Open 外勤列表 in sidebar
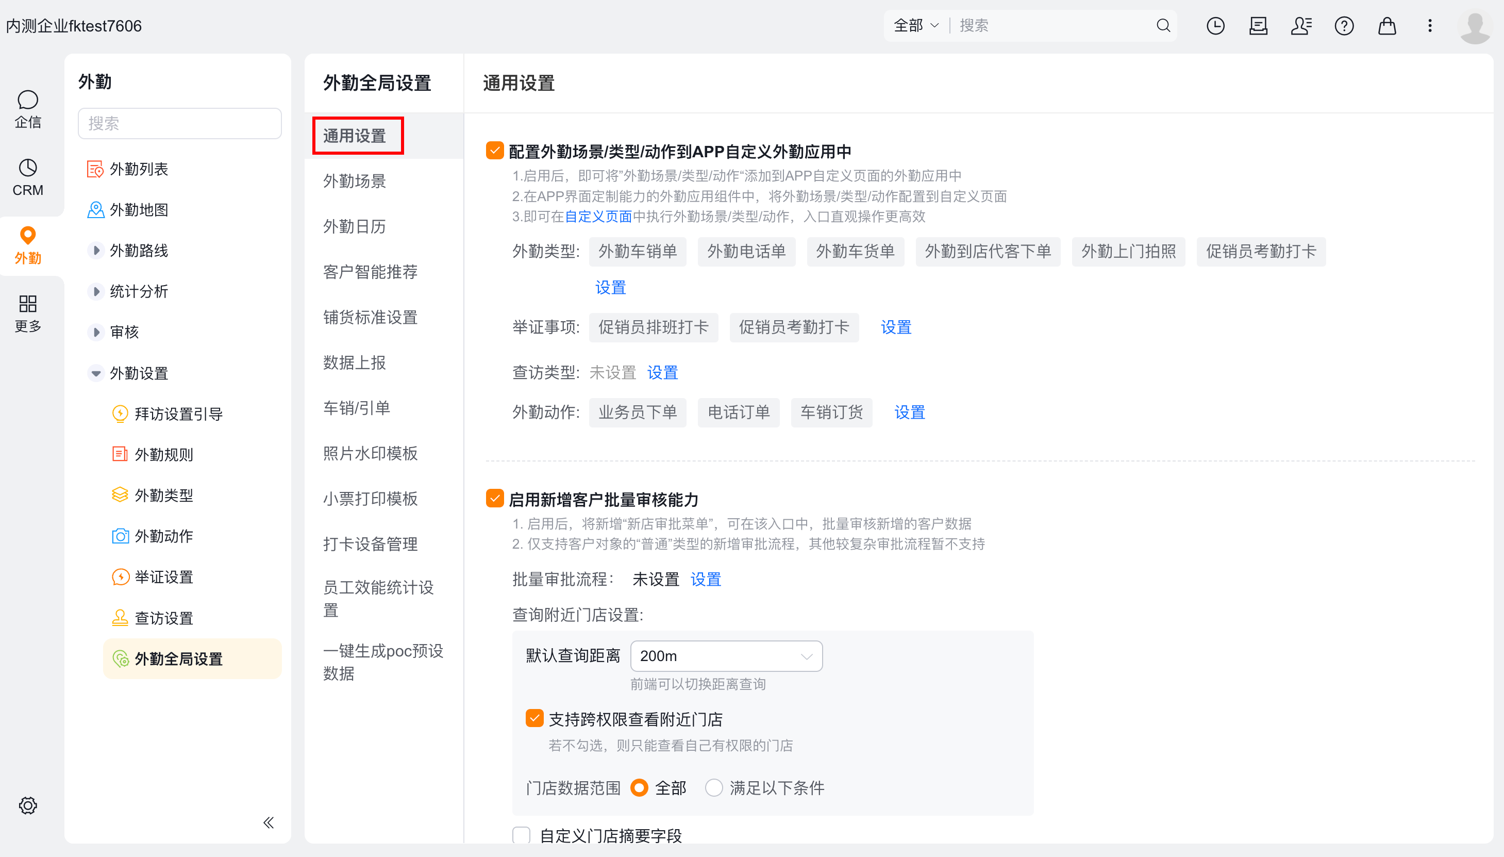This screenshot has height=857, width=1504. [x=127, y=169]
